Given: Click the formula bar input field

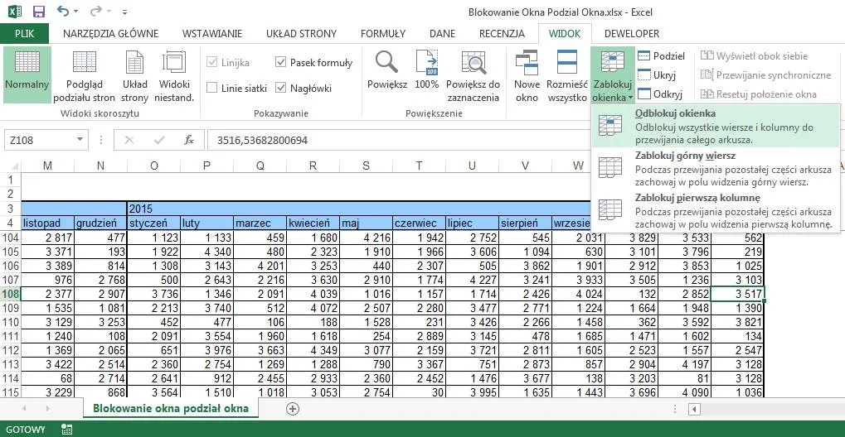Looking at the screenshot, I should (x=498, y=141).
